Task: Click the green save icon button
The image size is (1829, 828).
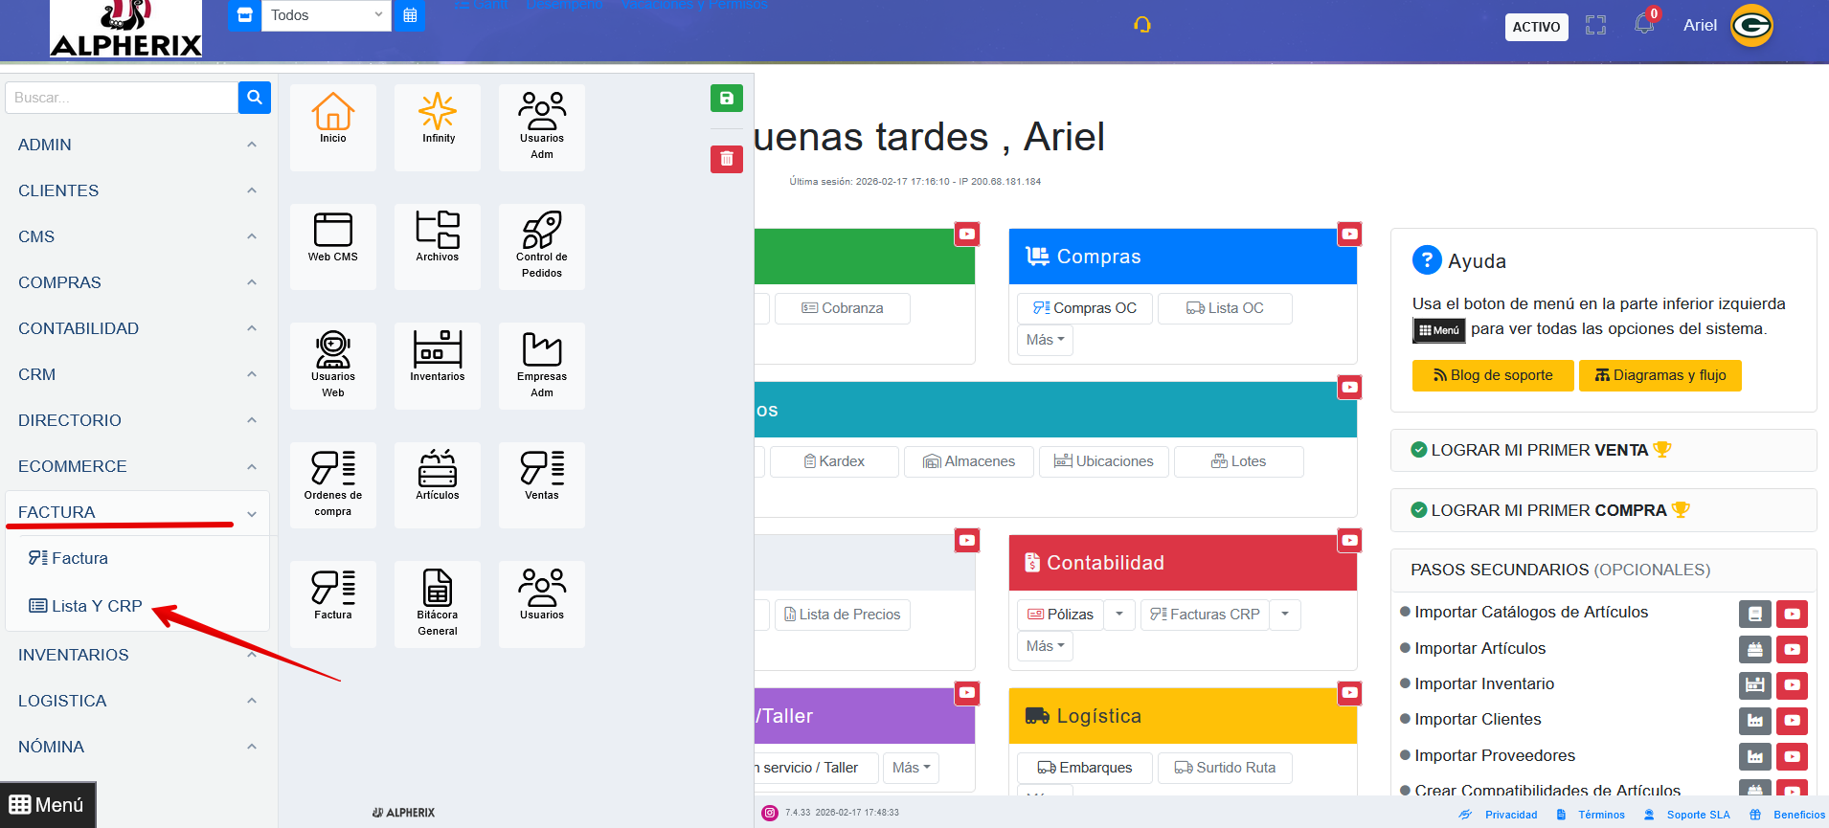Action: [x=726, y=99]
